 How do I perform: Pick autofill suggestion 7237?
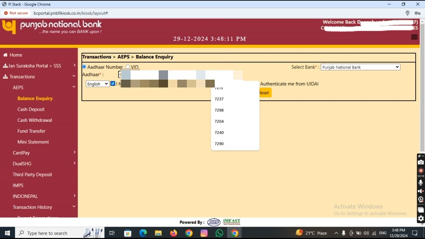235,99
